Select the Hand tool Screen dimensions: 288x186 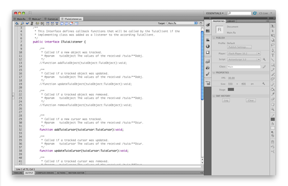[273, 104]
